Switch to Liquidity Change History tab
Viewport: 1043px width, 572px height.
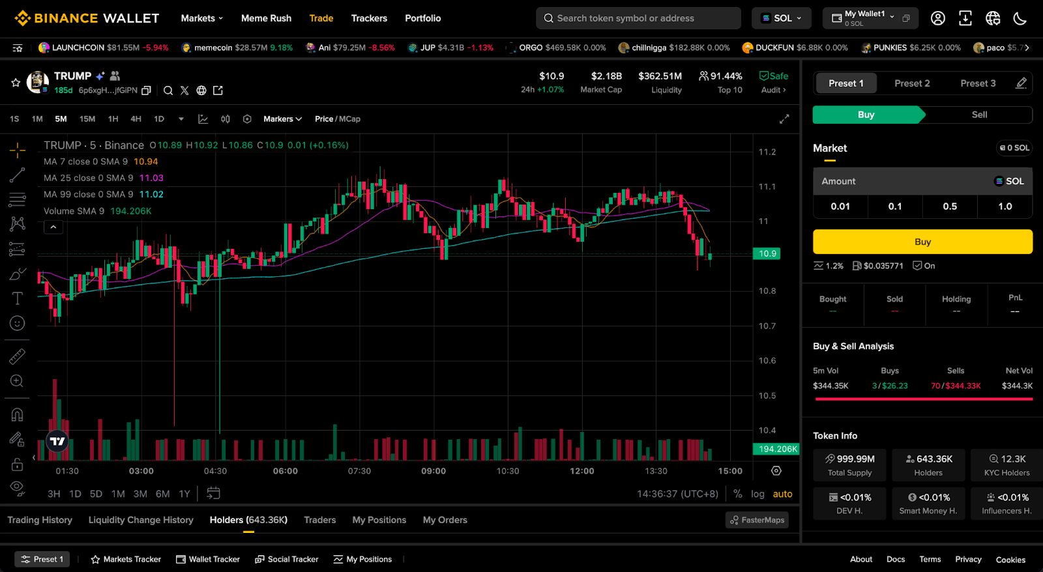click(x=141, y=520)
